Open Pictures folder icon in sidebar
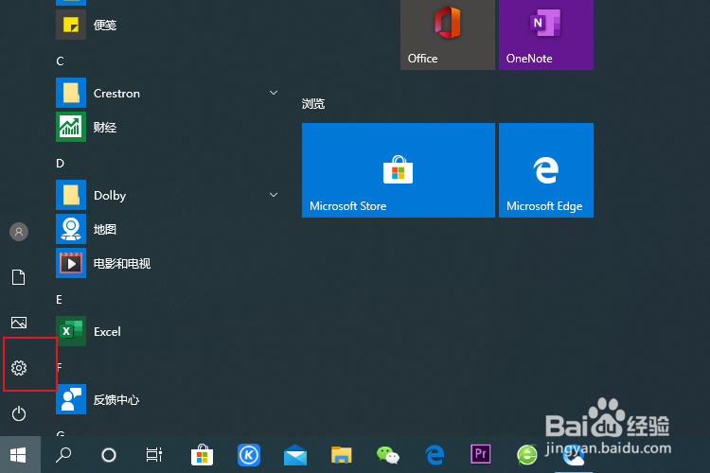The image size is (710, 473). pyautogui.click(x=19, y=323)
